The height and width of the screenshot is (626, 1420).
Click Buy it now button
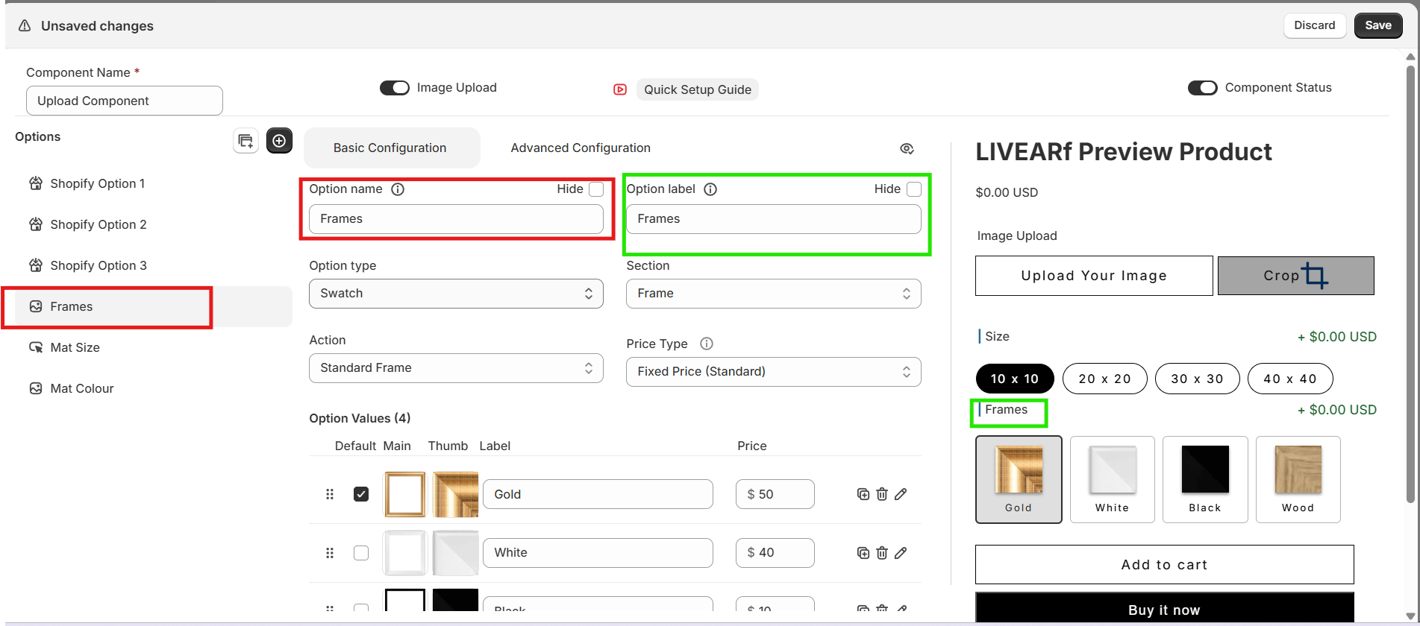point(1164,608)
